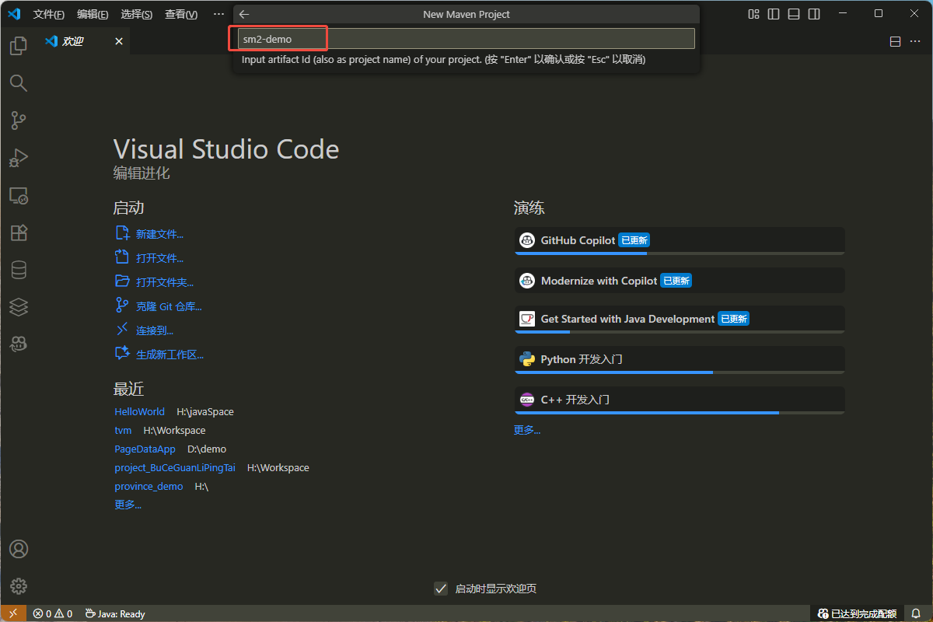Toggle the bottom panel layout button
Viewport: 933px width, 622px height.
(x=793, y=14)
